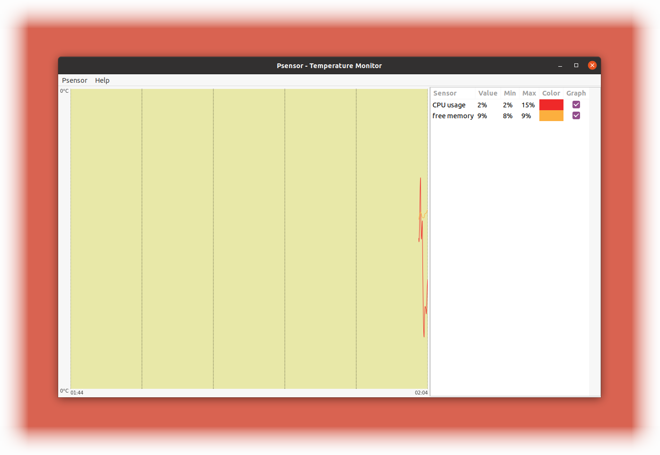
Task: Select the CPU usage sensor row
Action: tap(510, 105)
